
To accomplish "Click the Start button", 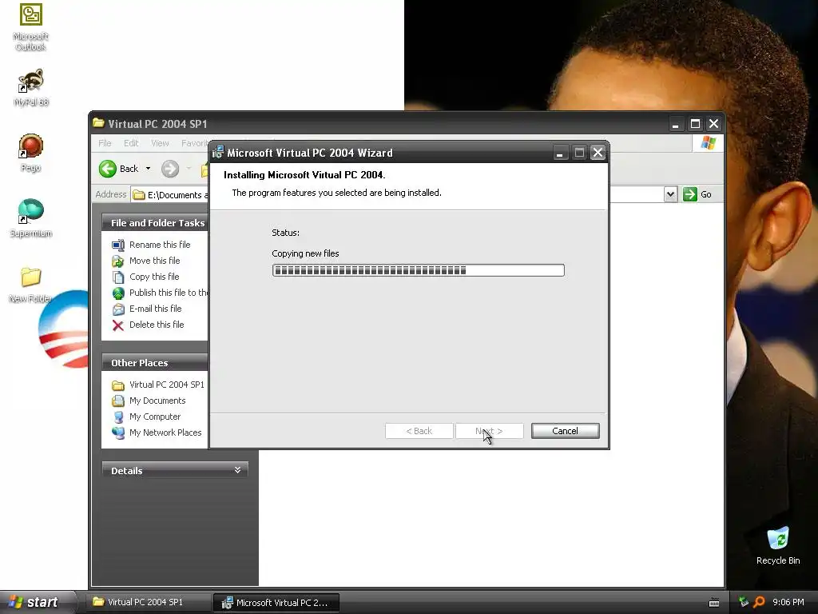I will point(37,602).
